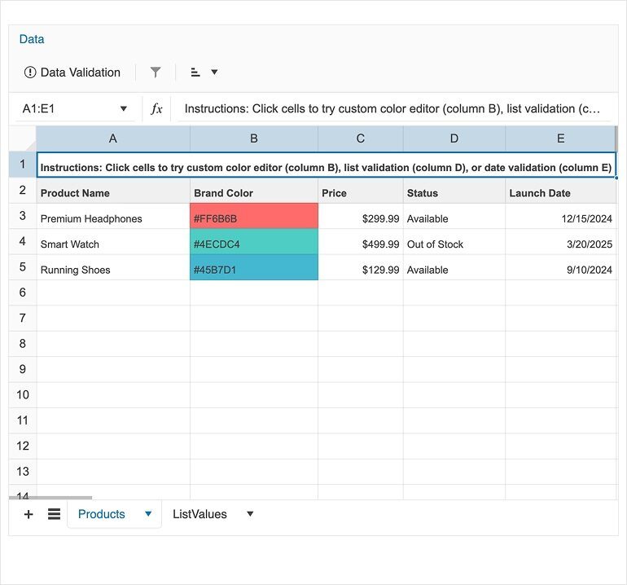Click the sort bars icon
This screenshot has width=627, height=585.
pyautogui.click(x=195, y=73)
